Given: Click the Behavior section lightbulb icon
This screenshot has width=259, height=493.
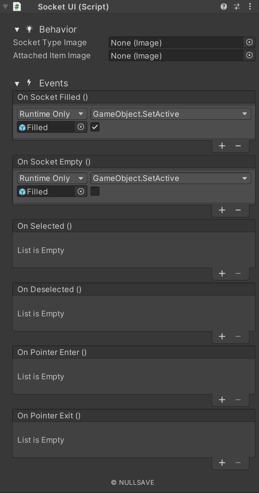Looking at the screenshot, I should click(29, 29).
